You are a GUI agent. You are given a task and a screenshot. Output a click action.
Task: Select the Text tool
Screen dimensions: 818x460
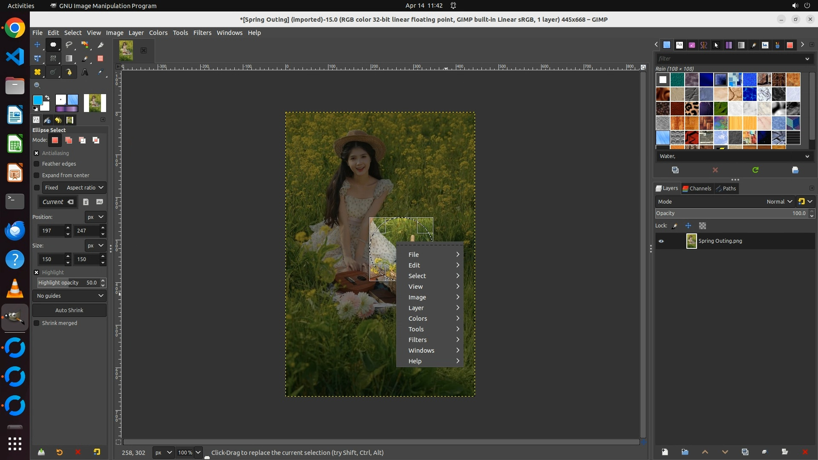(85, 72)
